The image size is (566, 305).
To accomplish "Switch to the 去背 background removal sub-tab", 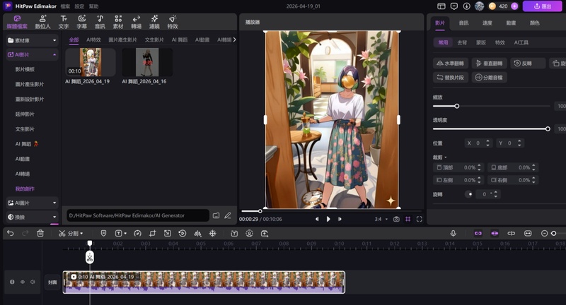I will 462,42.
